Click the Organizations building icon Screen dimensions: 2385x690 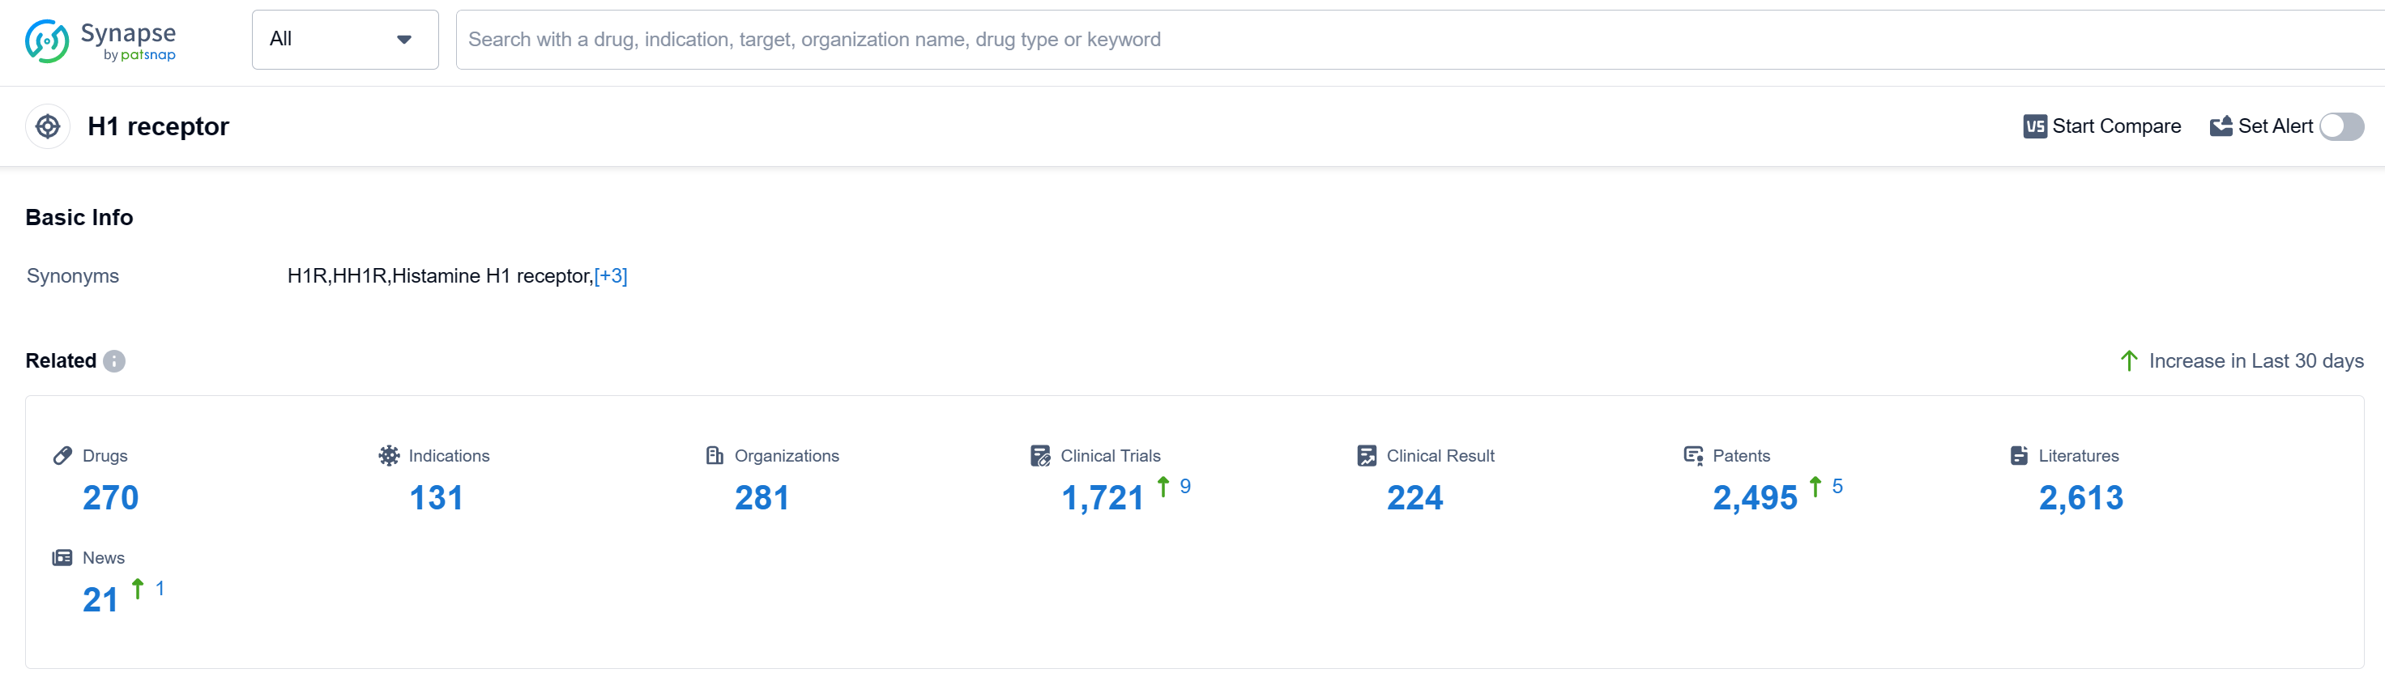(x=714, y=455)
